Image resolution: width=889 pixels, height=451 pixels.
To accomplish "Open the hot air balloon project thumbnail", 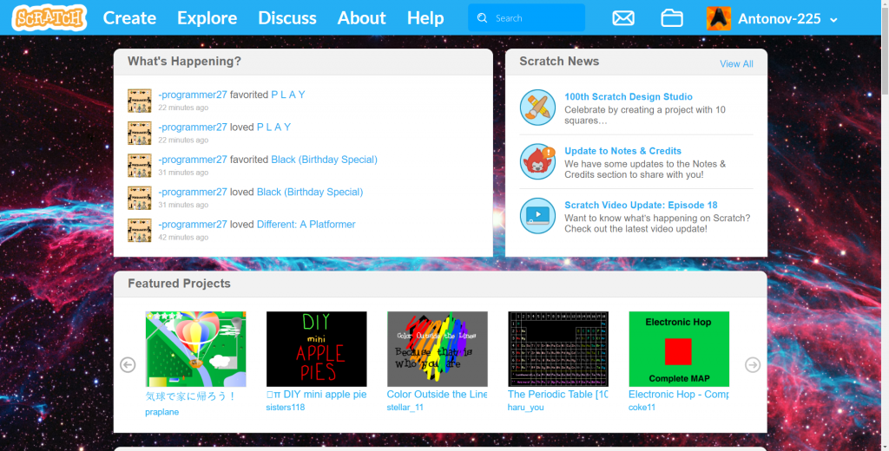I will tap(195, 349).
